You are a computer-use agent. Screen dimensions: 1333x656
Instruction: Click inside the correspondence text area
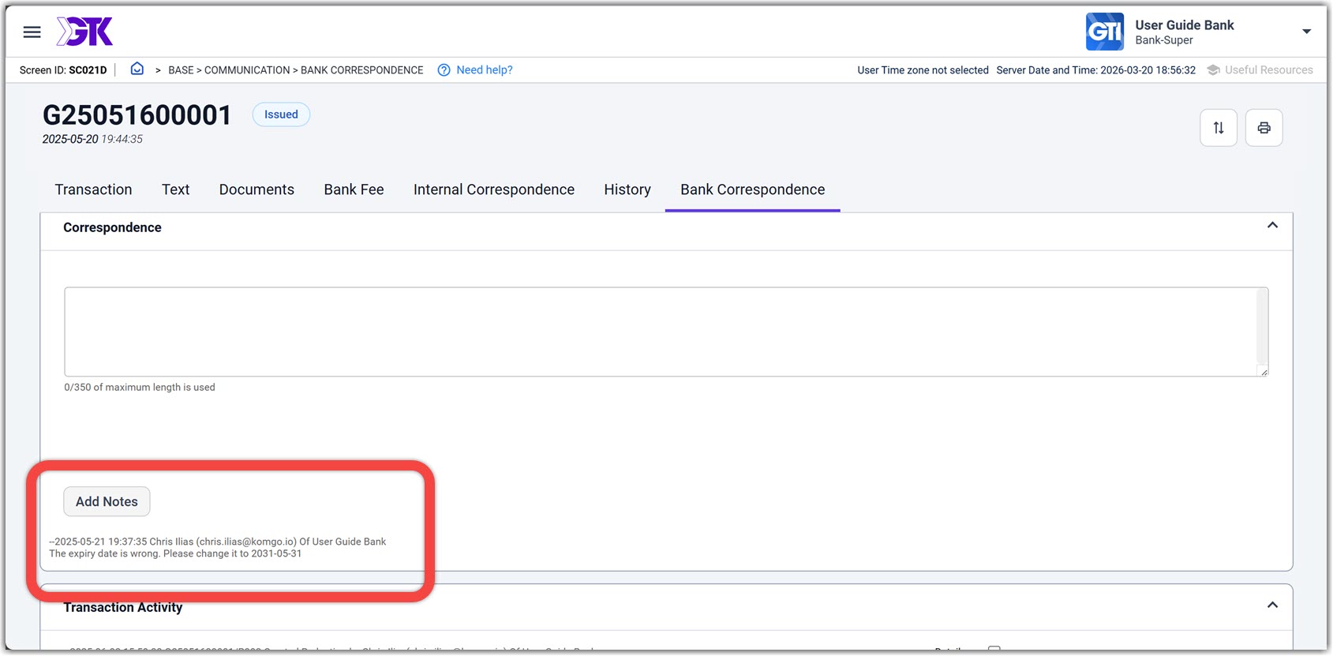coord(666,332)
